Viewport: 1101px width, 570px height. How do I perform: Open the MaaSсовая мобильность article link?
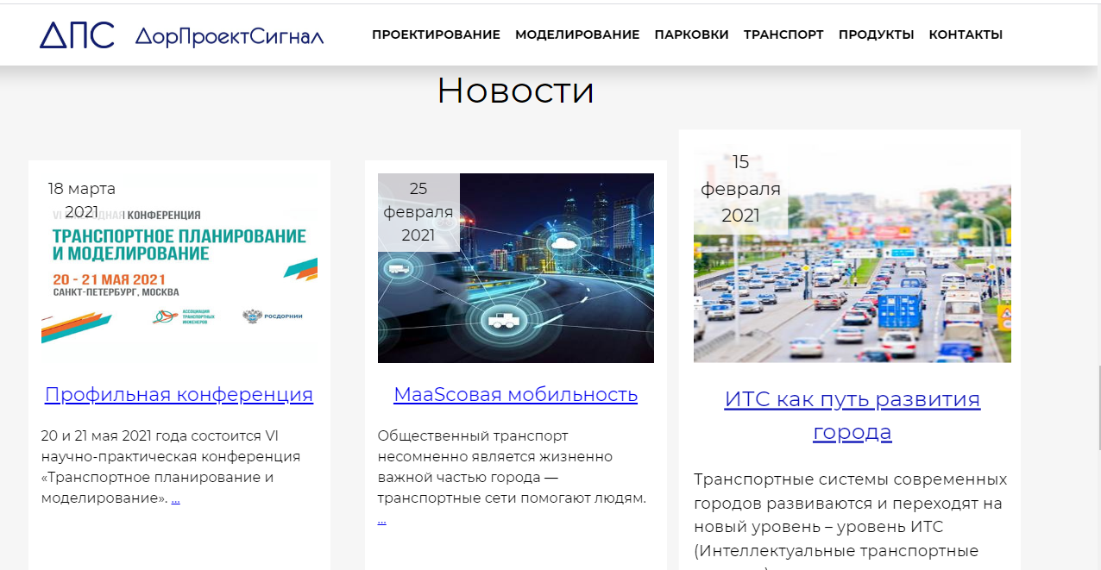click(515, 395)
